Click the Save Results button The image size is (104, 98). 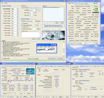coord(61,58)
